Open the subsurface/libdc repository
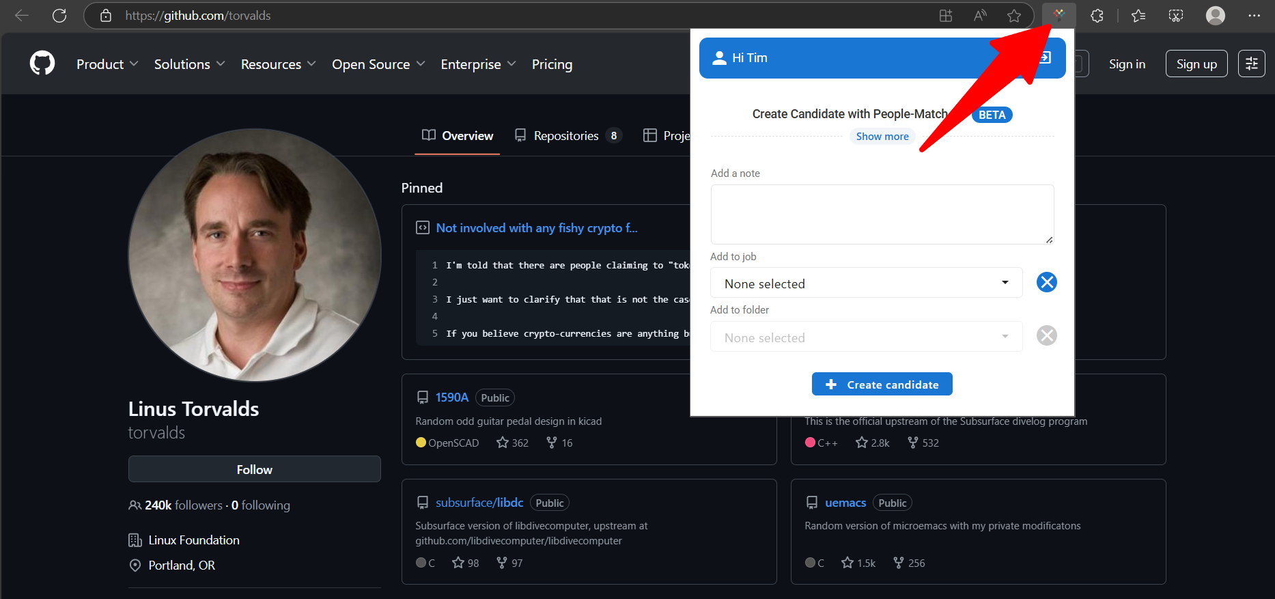The image size is (1275, 599). [479, 503]
